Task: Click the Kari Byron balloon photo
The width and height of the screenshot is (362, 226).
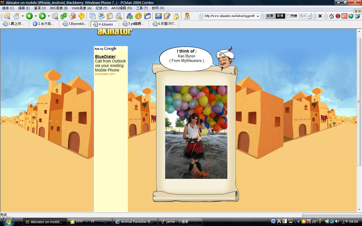Action: click(x=196, y=132)
